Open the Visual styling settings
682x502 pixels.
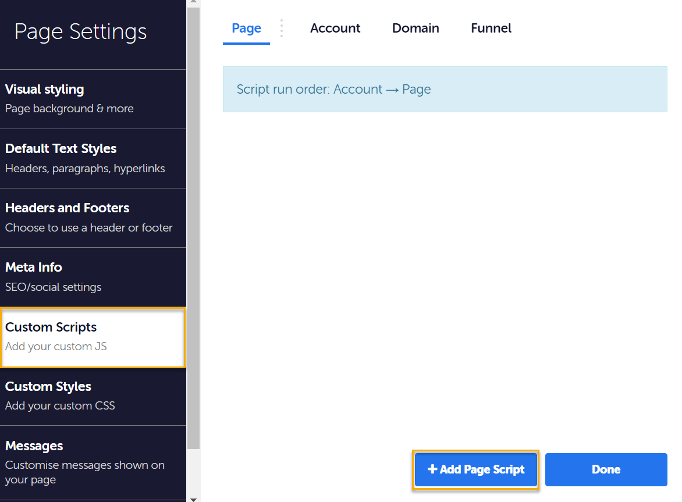[93, 99]
